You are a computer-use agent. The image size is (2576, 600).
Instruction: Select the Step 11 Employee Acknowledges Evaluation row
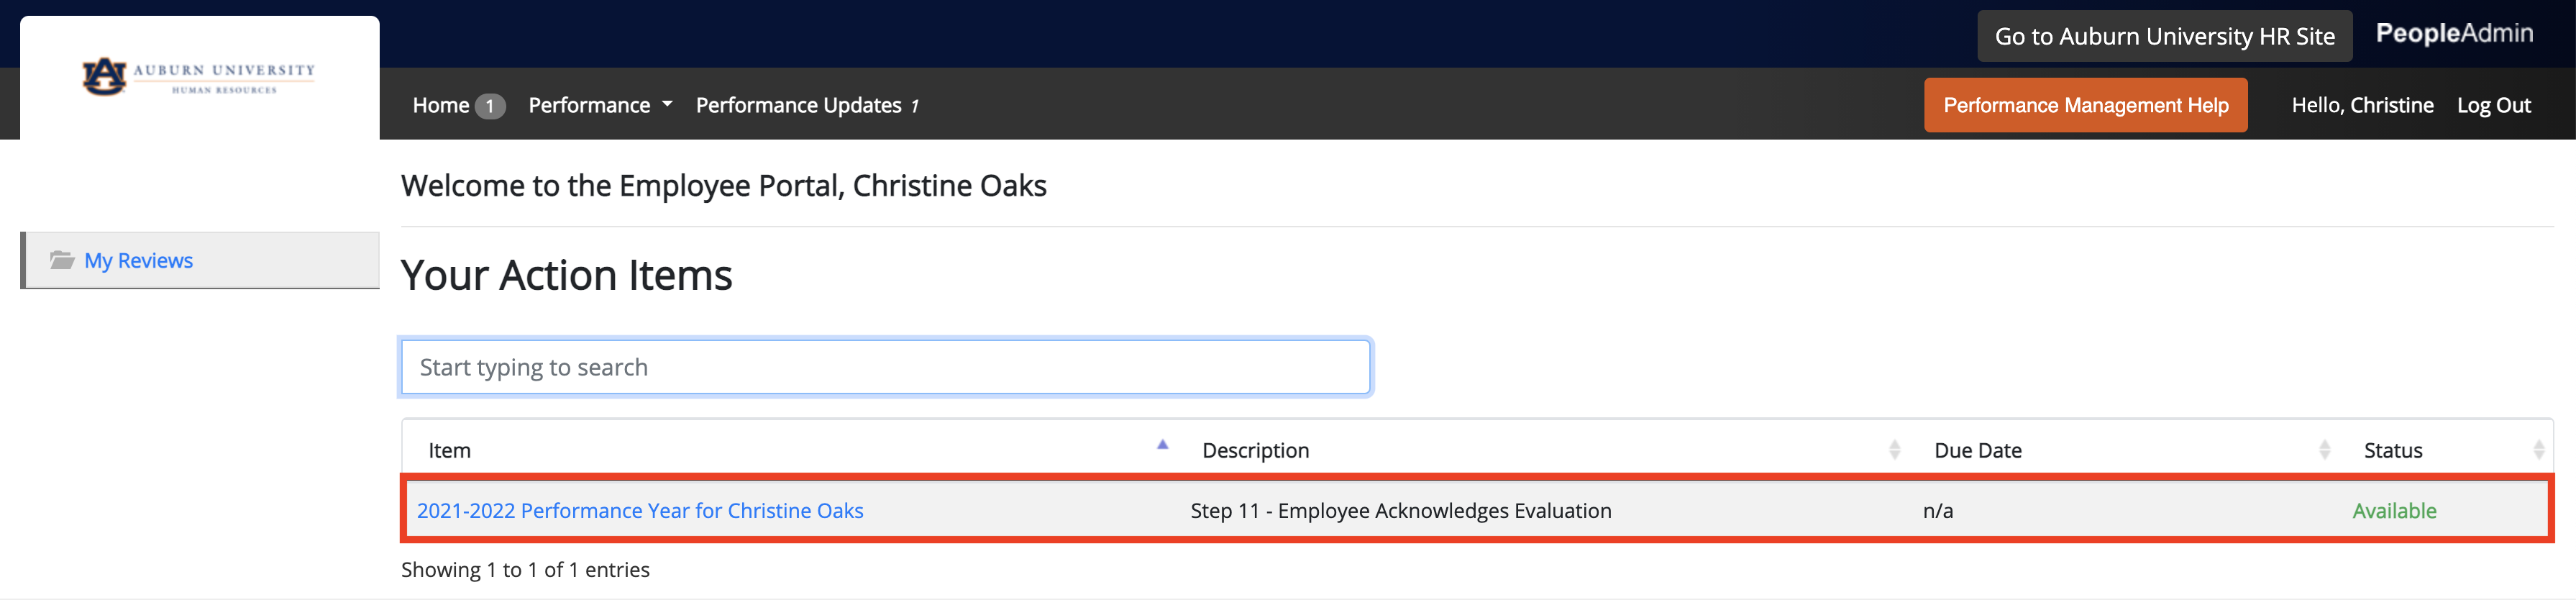pyautogui.click(x=1477, y=510)
